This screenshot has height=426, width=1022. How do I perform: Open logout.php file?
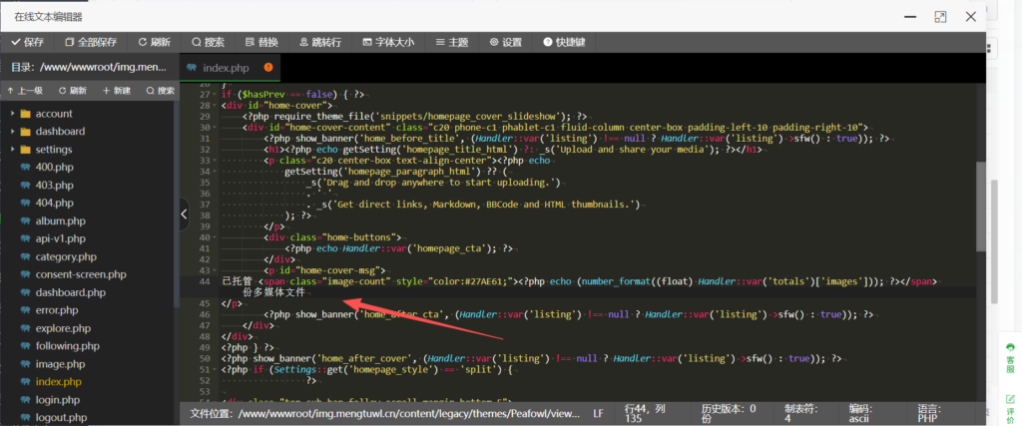pos(61,418)
